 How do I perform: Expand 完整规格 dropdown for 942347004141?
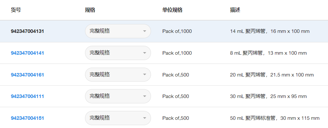[118, 53]
